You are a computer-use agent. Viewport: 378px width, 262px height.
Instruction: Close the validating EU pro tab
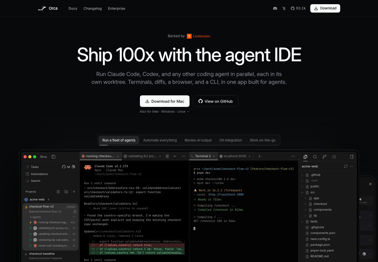point(160,156)
